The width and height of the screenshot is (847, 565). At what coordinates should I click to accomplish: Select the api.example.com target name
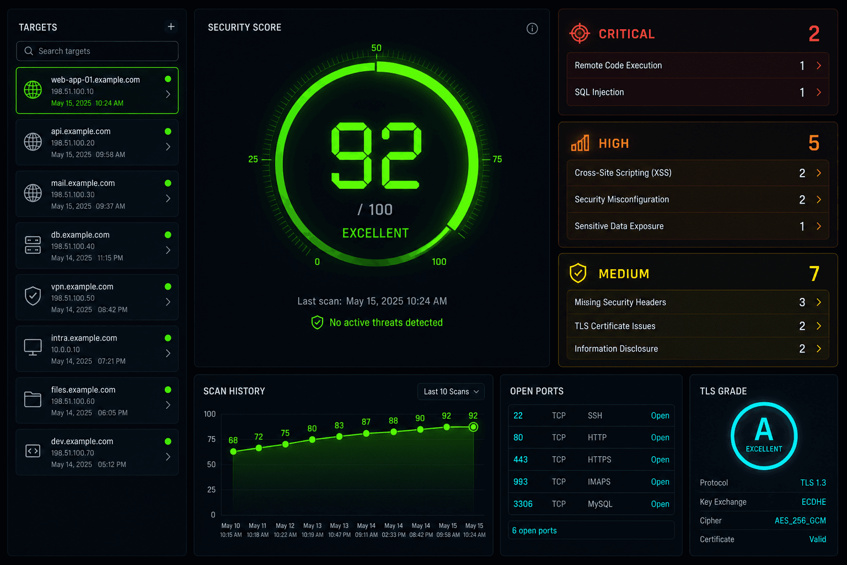pos(81,131)
